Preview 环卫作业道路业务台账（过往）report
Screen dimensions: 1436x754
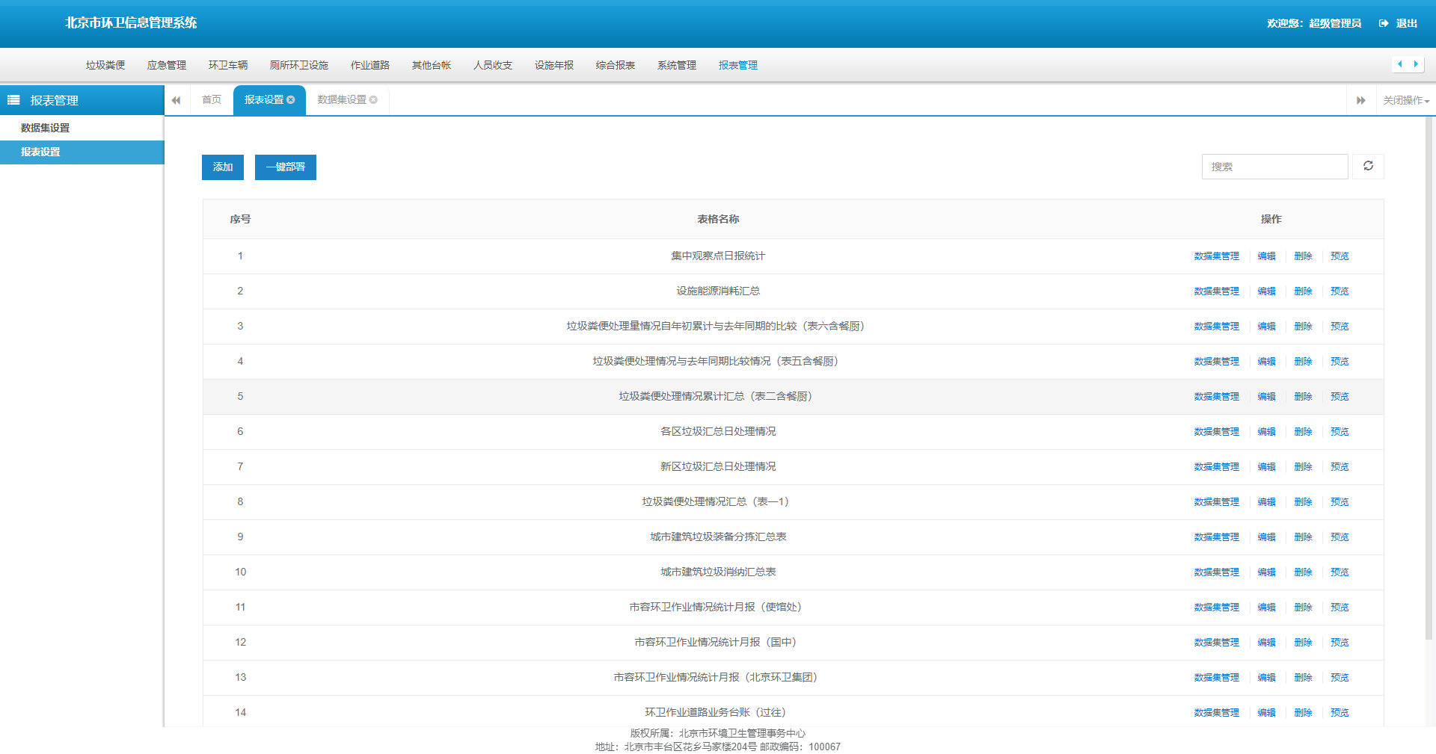tap(1340, 713)
